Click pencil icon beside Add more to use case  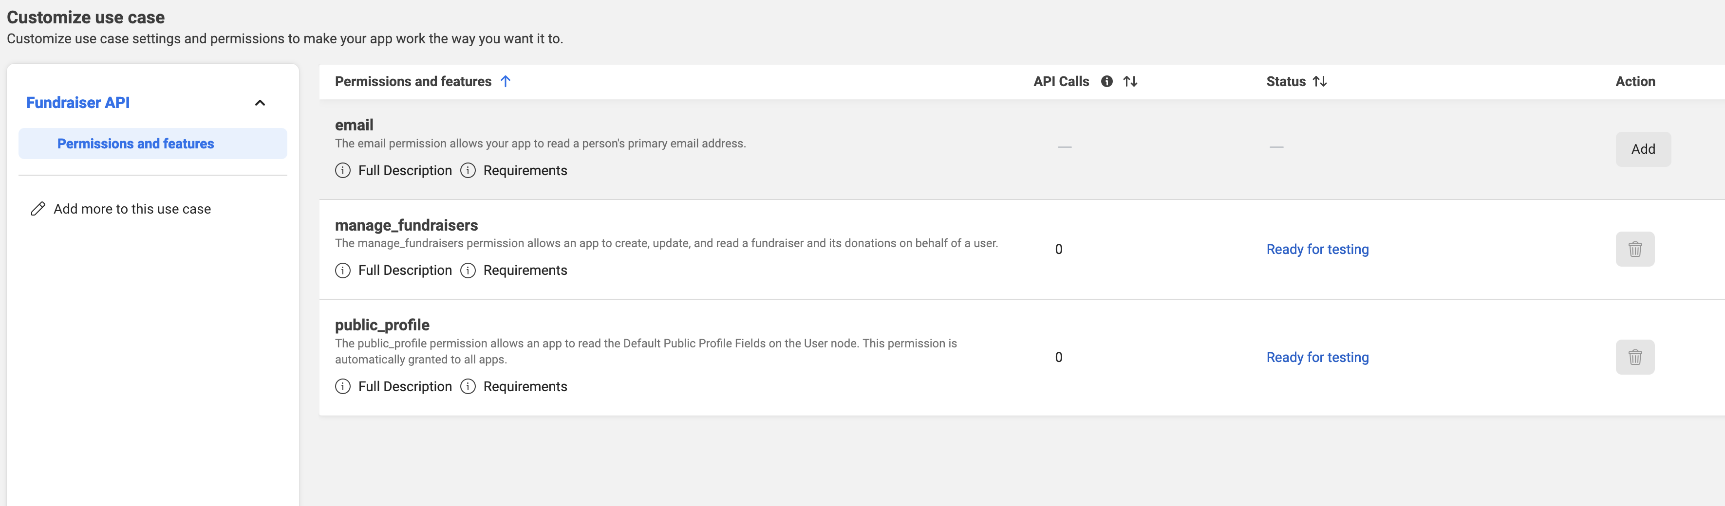(x=38, y=209)
